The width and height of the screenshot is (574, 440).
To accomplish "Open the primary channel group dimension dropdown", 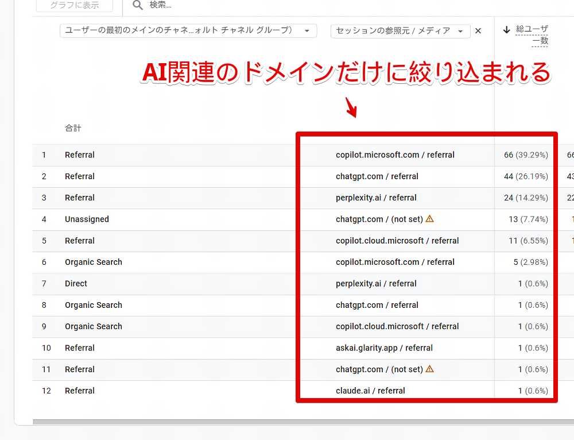I will point(188,31).
